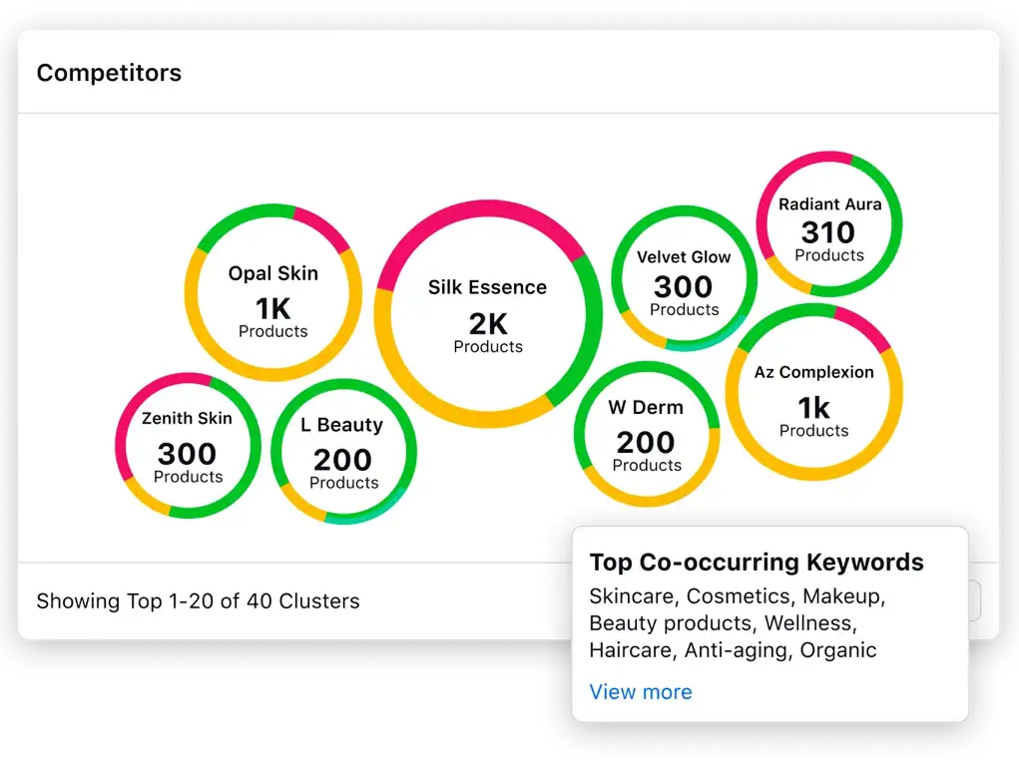Click the Competitors panel title
Viewport: 1019px width, 765px height.
coord(109,73)
